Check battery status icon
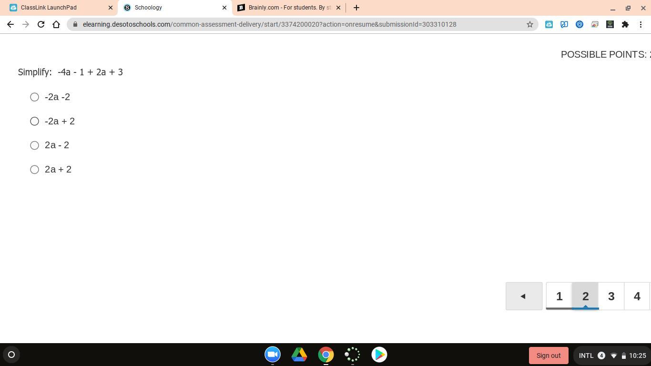 [623, 356]
